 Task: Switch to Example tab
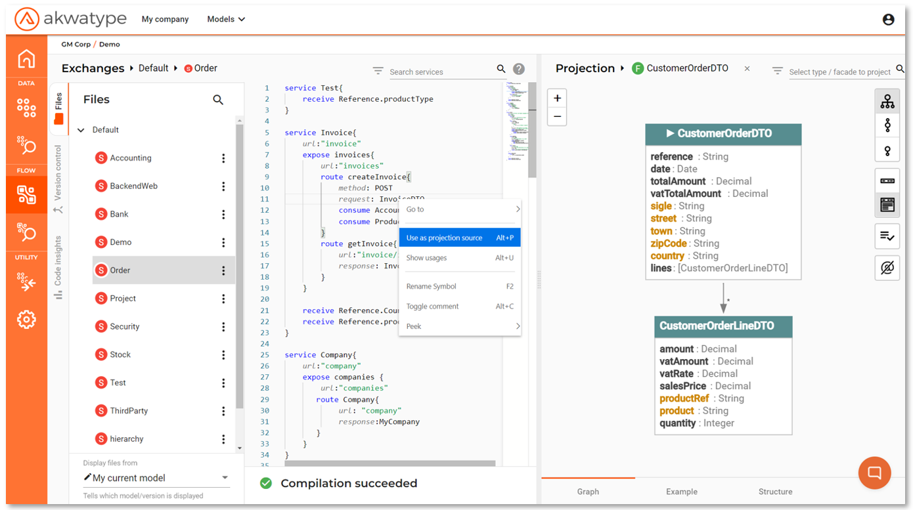tap(682, 491)
